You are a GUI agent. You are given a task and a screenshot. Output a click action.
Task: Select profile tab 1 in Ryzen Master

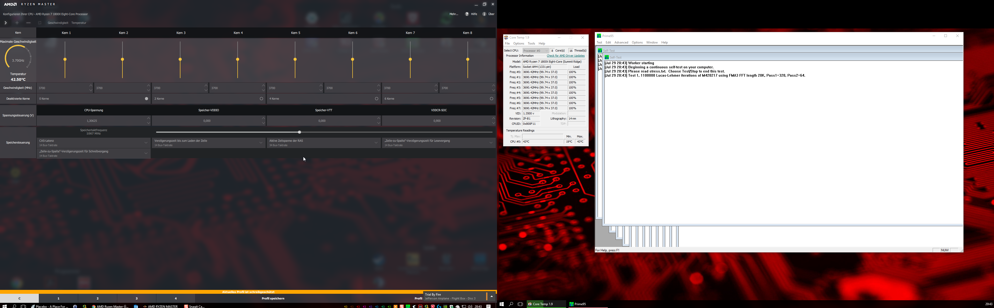[58, 298]
